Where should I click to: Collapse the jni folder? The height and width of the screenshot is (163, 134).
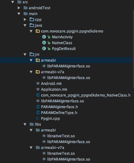[25, 54]
